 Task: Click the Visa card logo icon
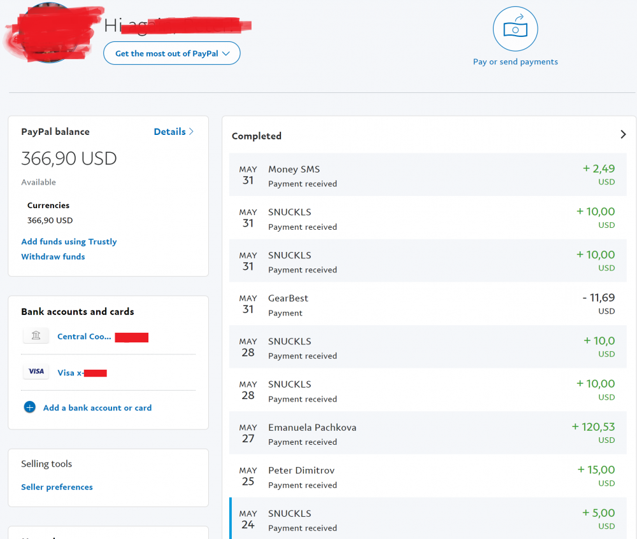pos(36,372)
